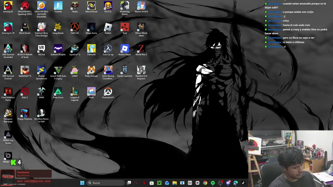Select the Hades game shortcut

pos(75,7)
